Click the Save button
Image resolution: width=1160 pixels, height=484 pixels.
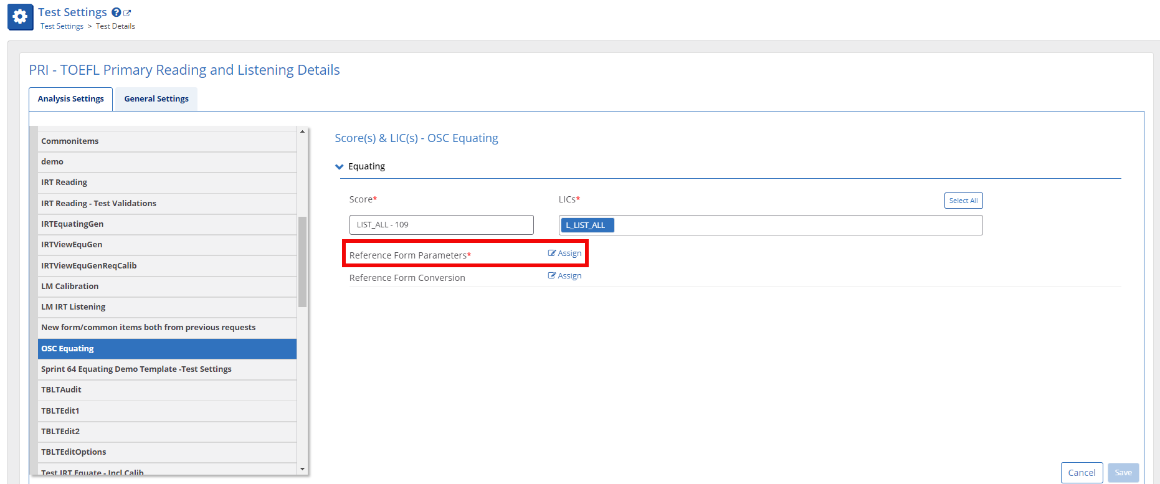1123,473
